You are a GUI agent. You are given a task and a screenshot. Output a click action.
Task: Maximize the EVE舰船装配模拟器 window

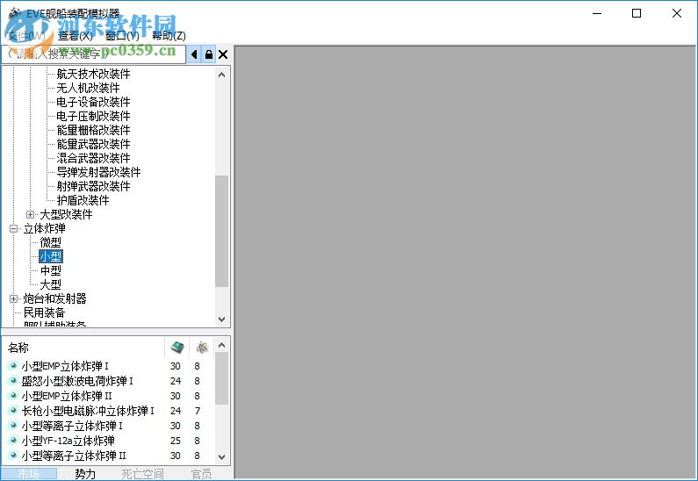tap(637, 13)
